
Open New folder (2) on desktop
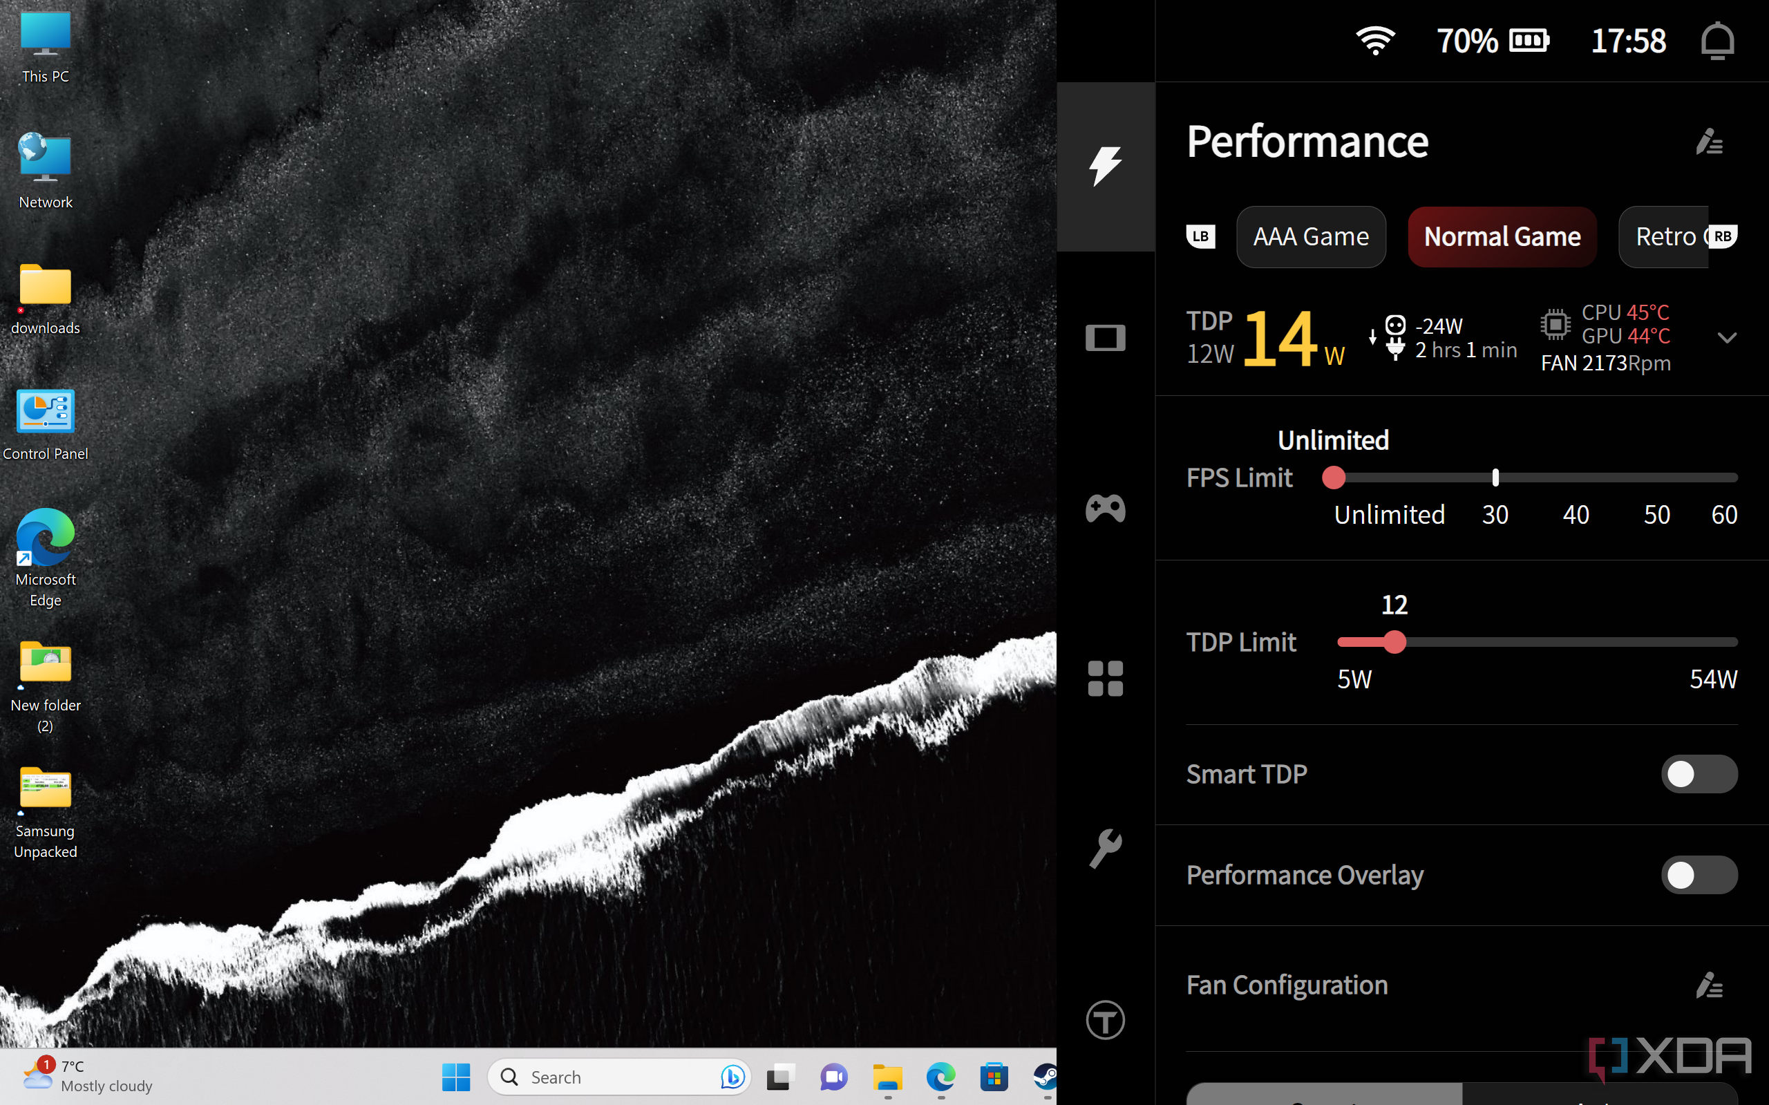coord(46,686)
